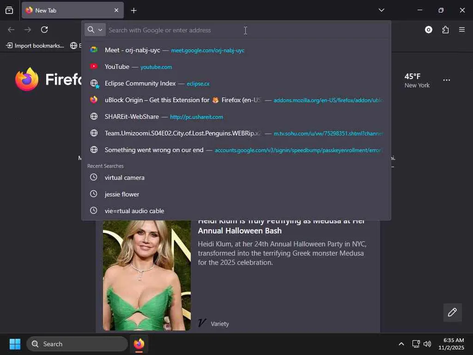
Task: Open a new tab with plus button
Action: (133, 11)
